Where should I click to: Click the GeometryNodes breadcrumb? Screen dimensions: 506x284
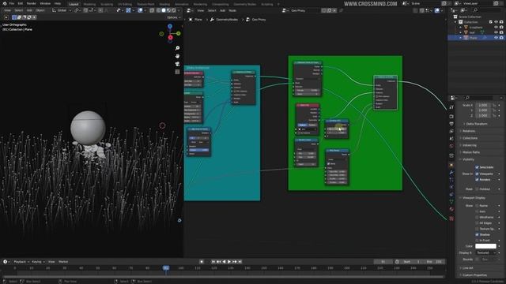click(x=225, y=20)
